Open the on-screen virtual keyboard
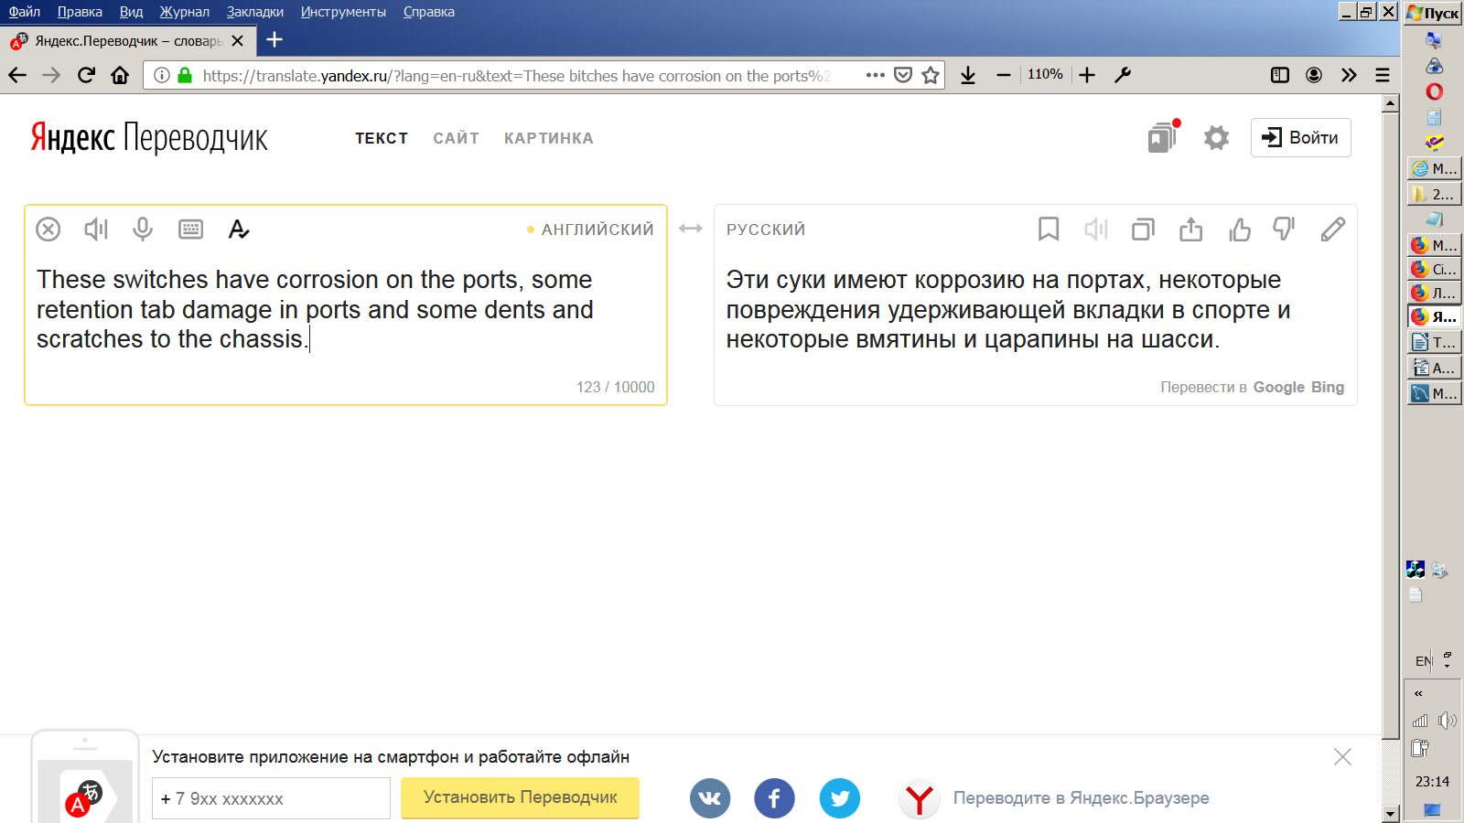1464x823 pixels. 191,229
